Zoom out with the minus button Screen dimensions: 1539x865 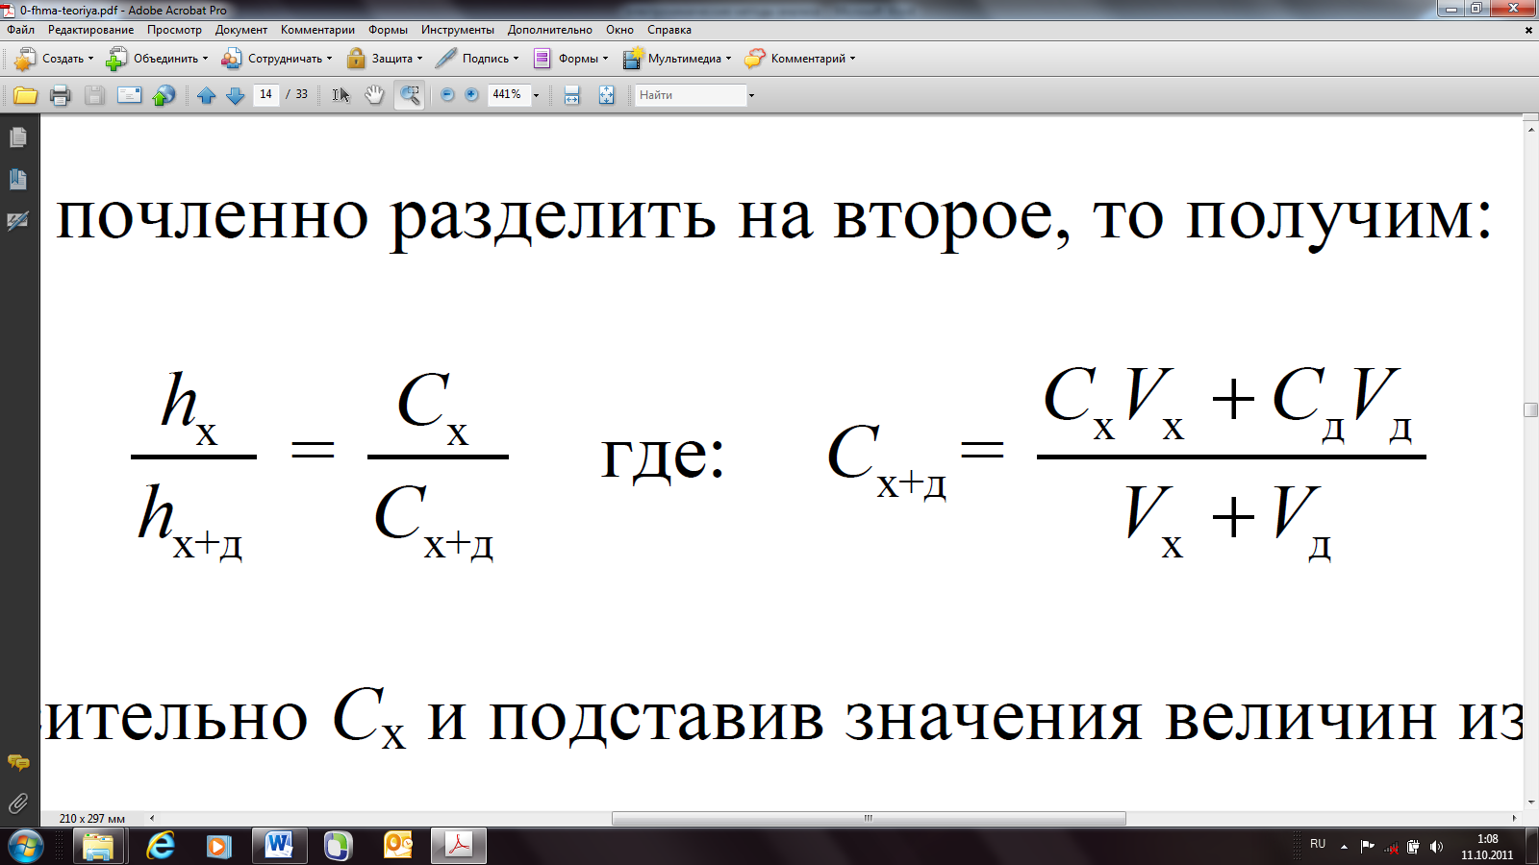pyautogui.click(x=447, y=94)
